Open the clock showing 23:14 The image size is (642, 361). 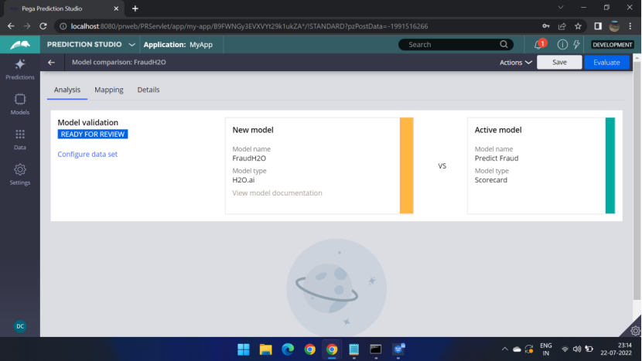click(x=616, y=349)
